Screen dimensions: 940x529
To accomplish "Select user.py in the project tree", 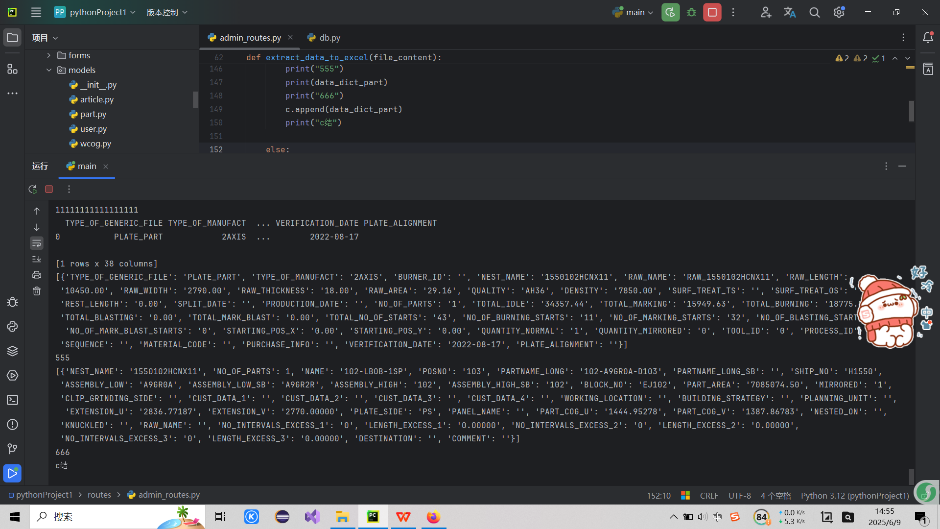I will click(x=93, y=129).
